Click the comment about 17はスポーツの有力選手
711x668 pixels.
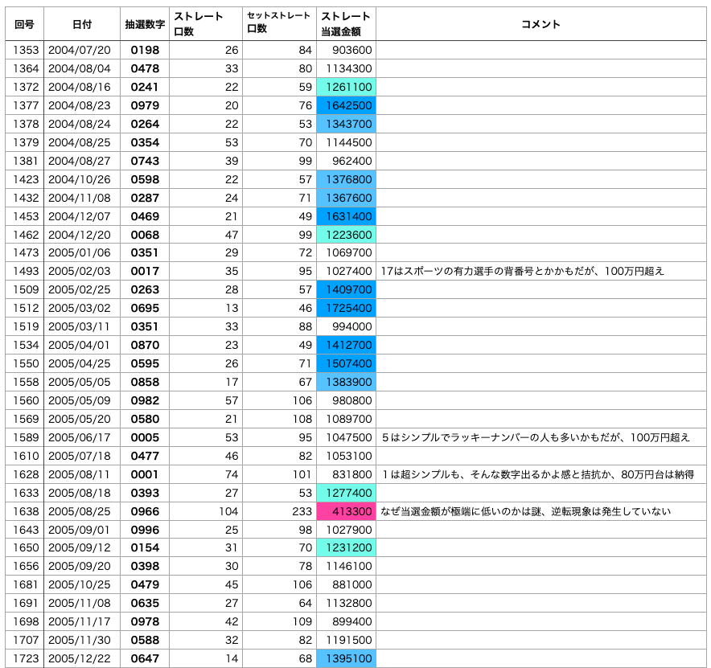coord(522,271)
